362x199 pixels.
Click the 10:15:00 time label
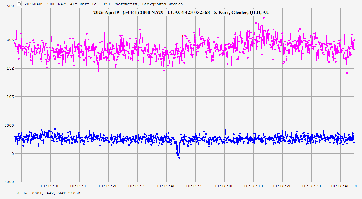pos(50,186)
